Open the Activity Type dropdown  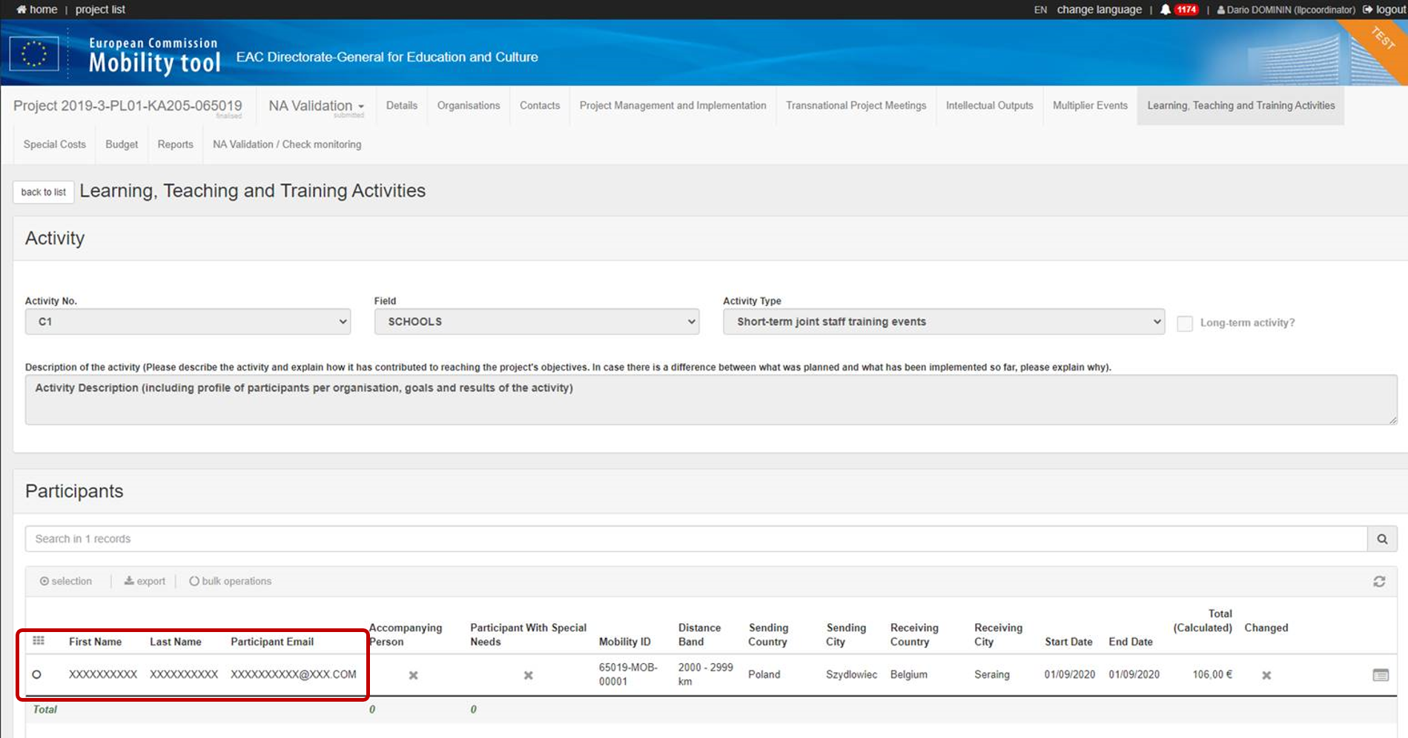click(944, 322)
